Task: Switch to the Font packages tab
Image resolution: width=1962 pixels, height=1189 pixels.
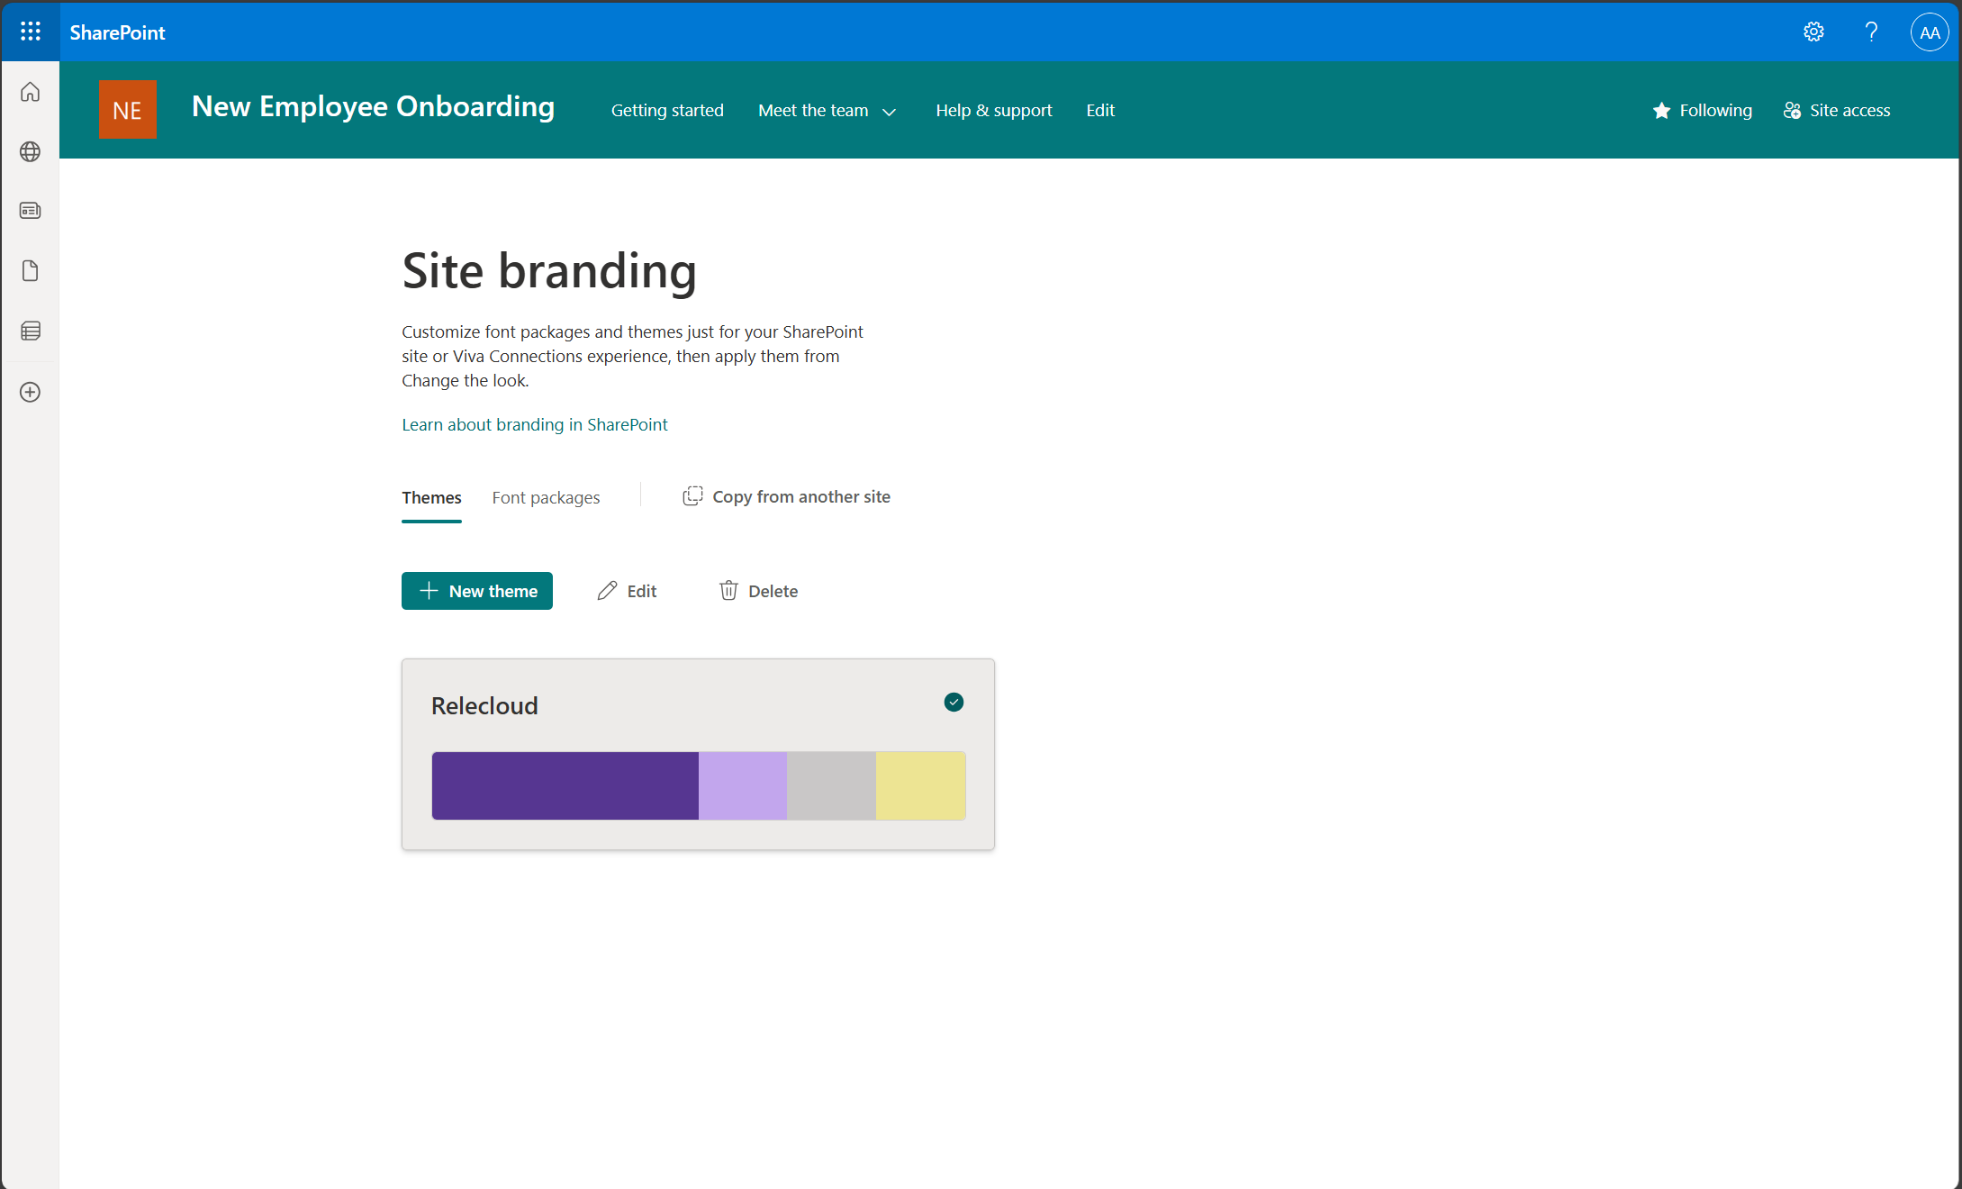Action: 546,497
